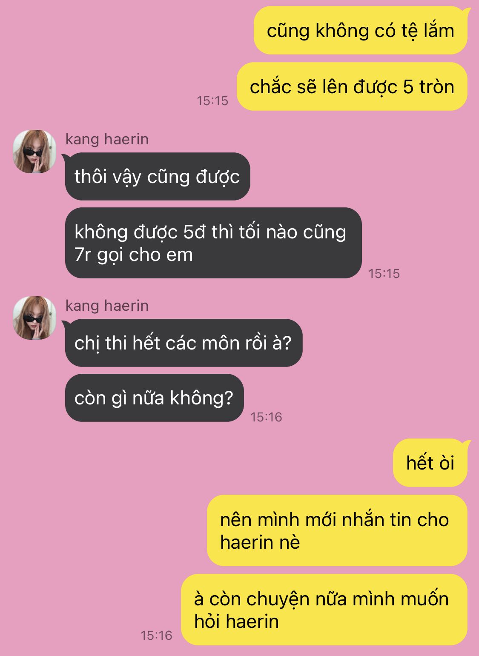
Task: Select the 'chắc sẽ lên được 5 tròn' bubble
Action: click(352, 87)
